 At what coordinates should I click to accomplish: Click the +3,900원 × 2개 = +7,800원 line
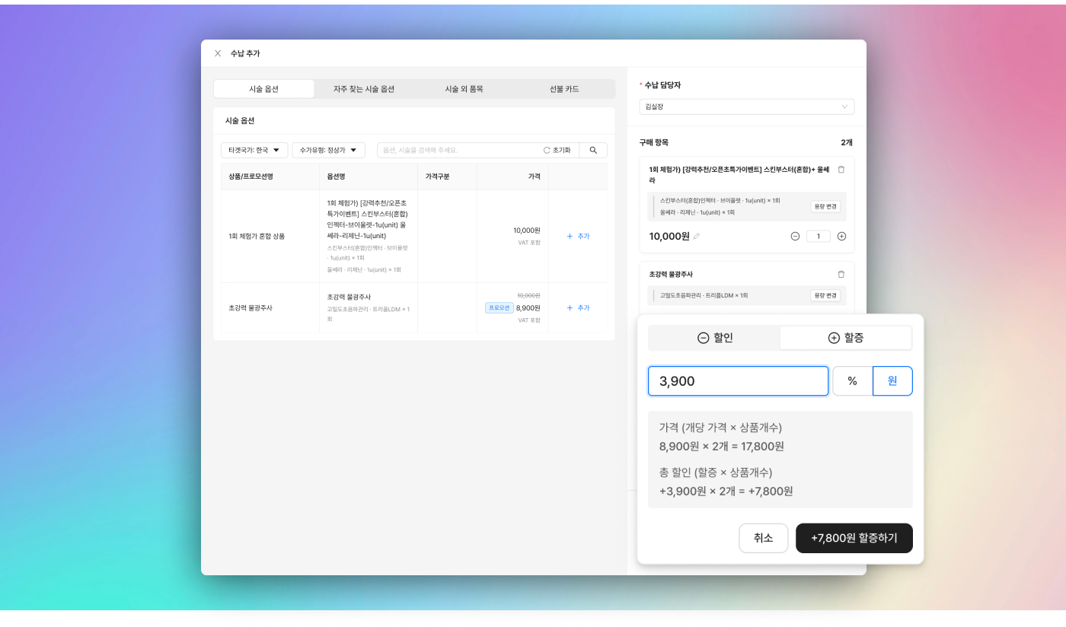(726, 492)
